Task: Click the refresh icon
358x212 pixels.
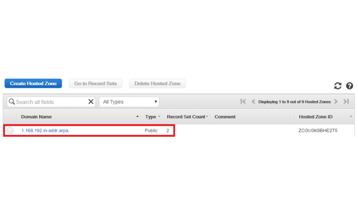Action: tap(338, 86)
